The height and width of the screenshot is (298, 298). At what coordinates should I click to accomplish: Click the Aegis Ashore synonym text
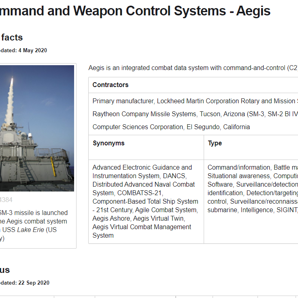pyautogui.click(x=111, y=218)
